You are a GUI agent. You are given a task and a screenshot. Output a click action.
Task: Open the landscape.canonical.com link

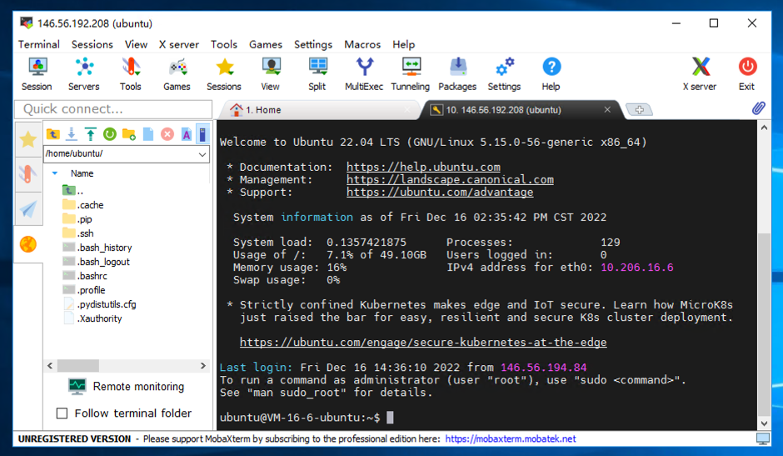point(450,179)
